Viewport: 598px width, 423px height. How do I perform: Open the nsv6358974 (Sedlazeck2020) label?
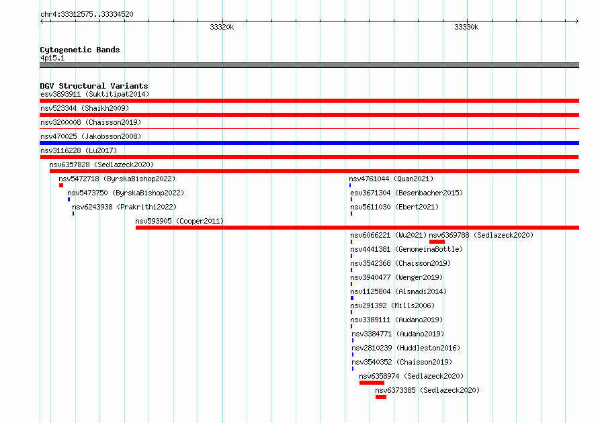(x=411, y=376)
